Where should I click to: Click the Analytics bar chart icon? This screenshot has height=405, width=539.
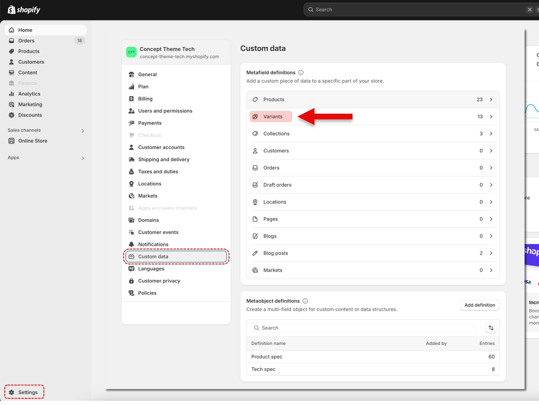click(11, 94)
